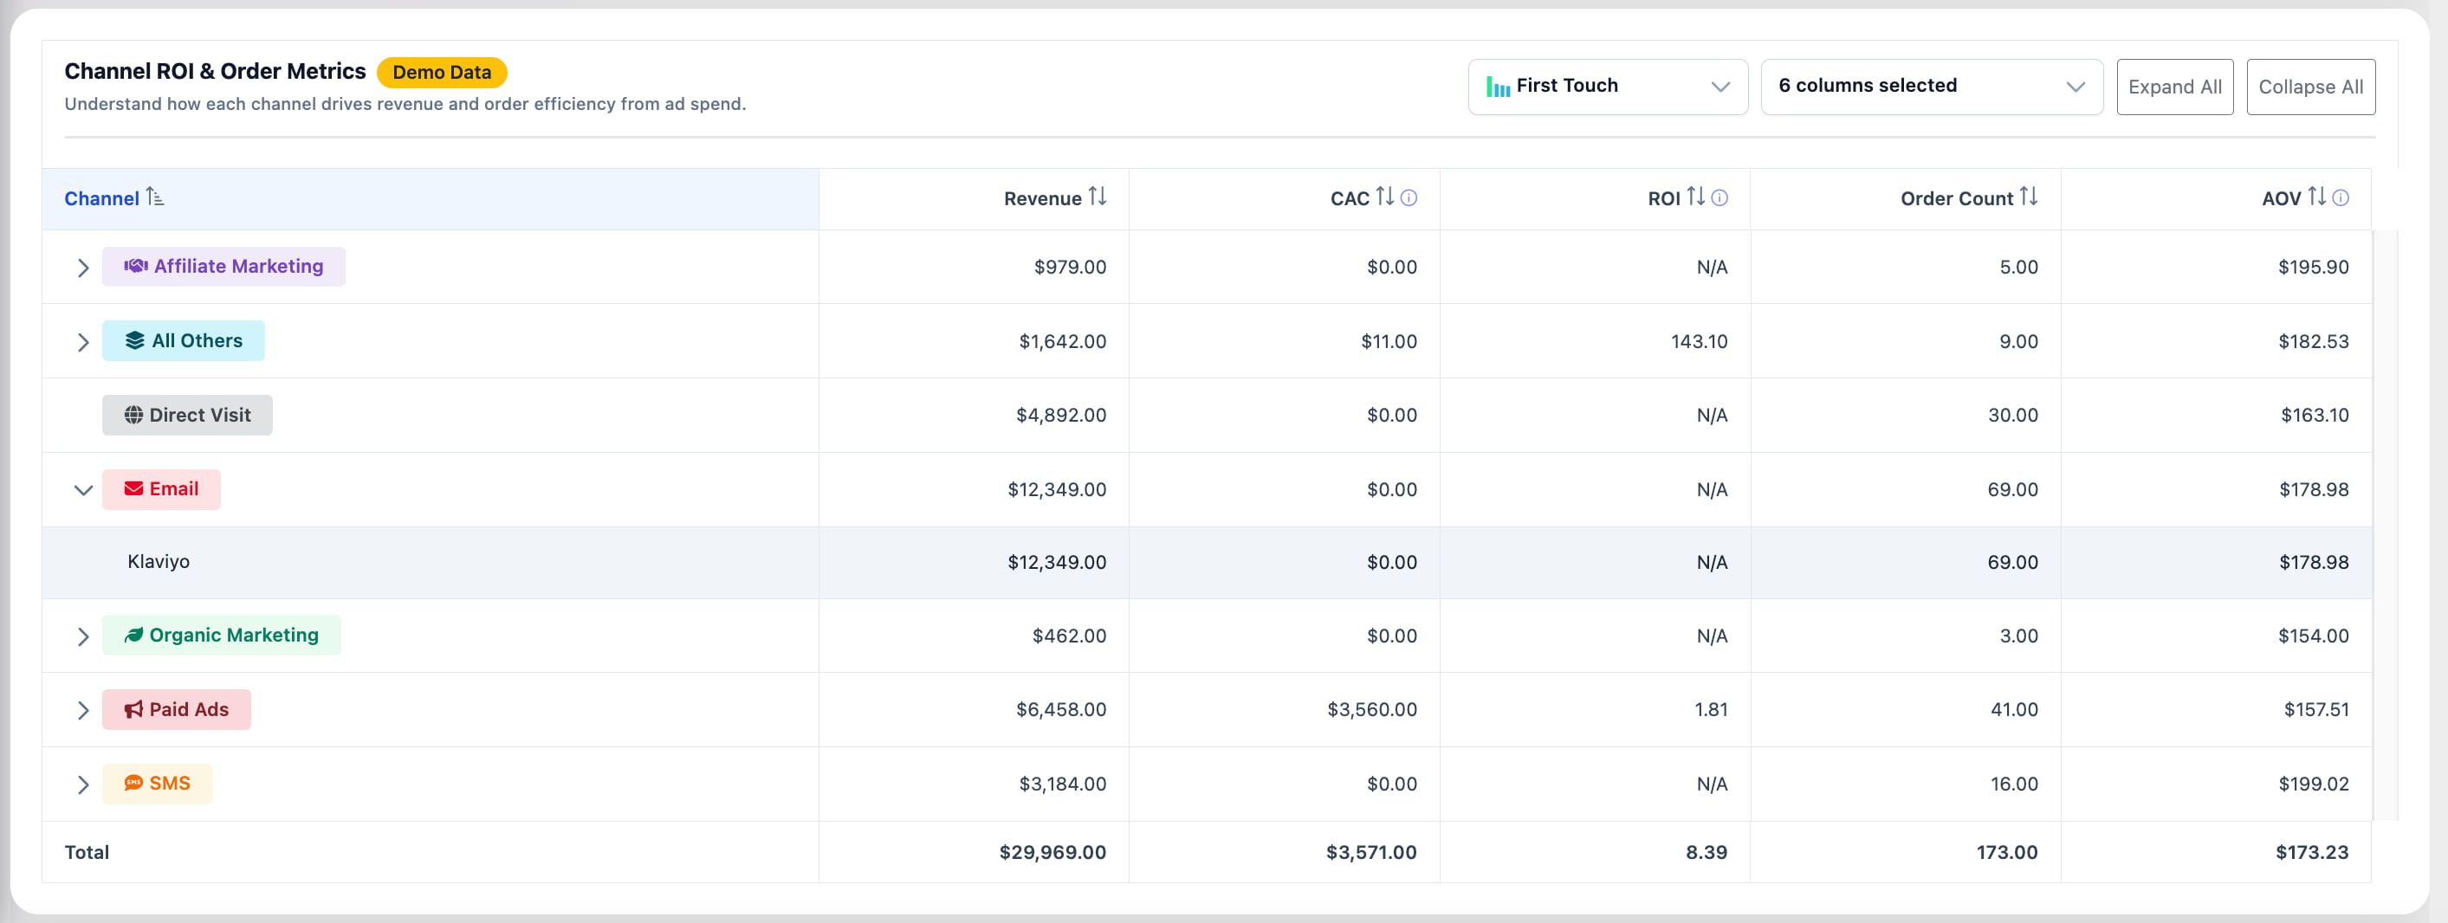2448x923 pixels.
Task: Click the First Touch bar chart icon
Action: click(1499, 87)
